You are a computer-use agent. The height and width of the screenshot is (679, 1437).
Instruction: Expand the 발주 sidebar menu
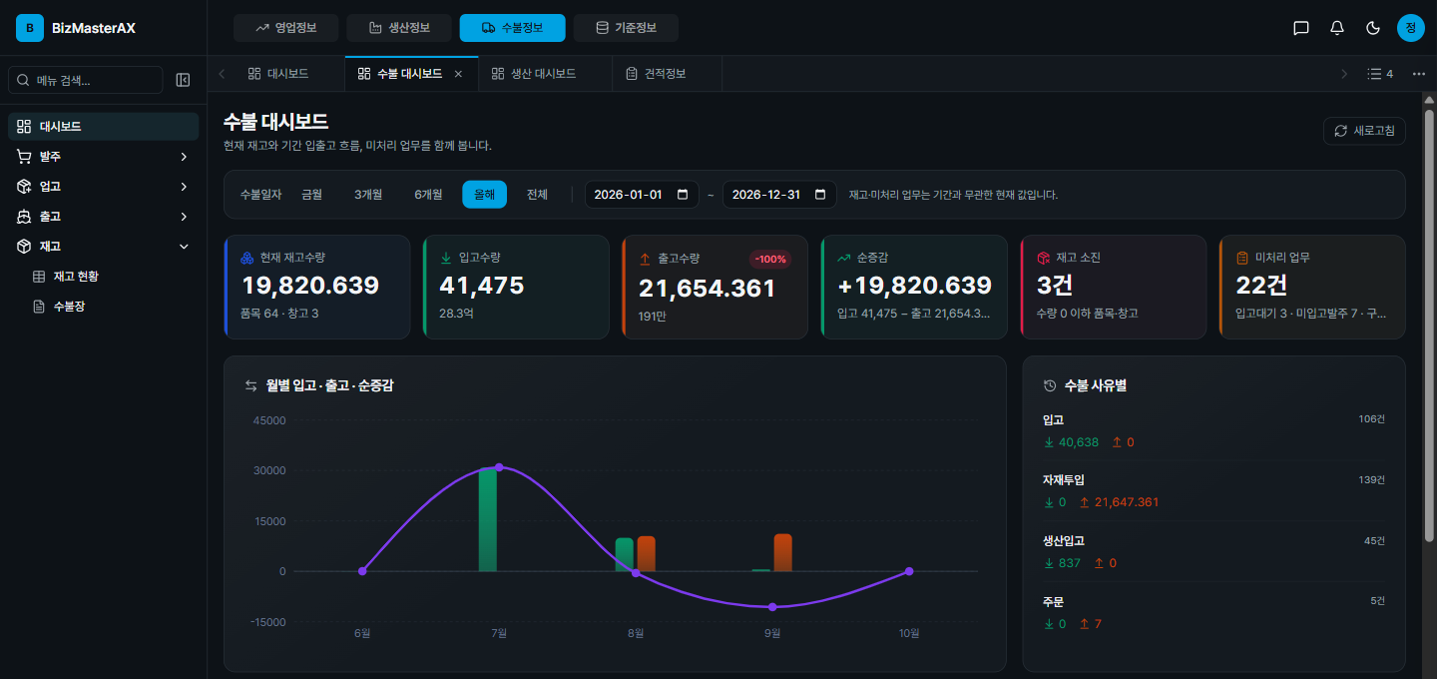(x=104, y=157)
